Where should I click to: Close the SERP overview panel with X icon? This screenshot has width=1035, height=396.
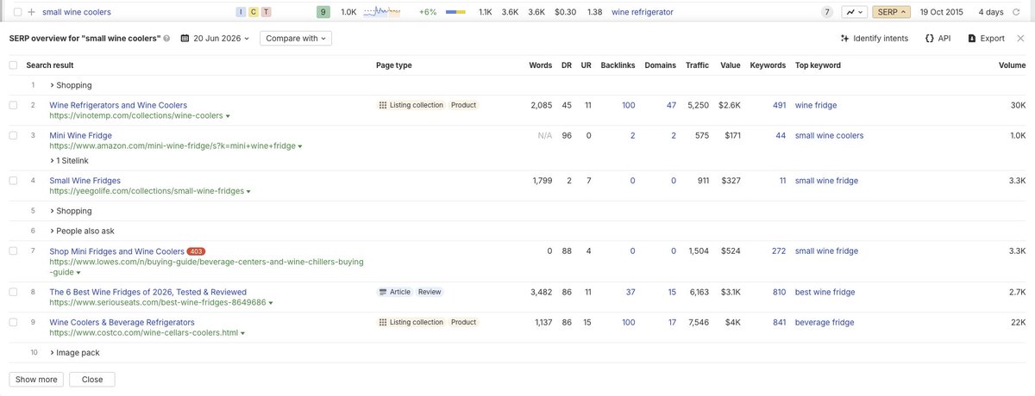coord(1020,38)
